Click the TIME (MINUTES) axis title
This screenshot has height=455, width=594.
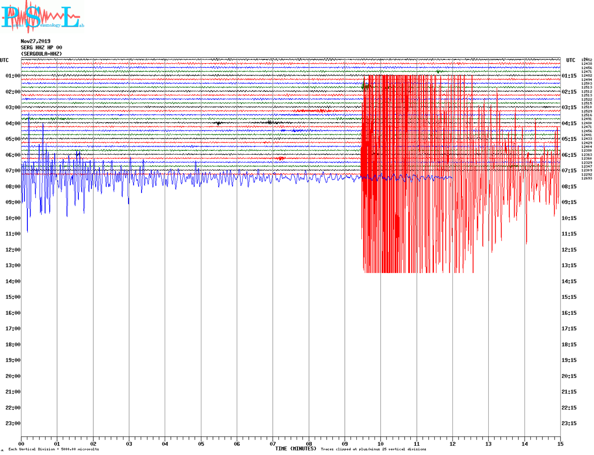click(x=296, y=448)
